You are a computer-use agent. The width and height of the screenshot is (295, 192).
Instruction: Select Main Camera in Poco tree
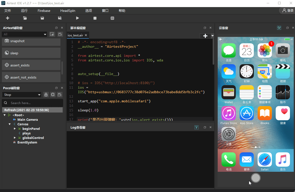pyautogui.click(x=28, y=120)
